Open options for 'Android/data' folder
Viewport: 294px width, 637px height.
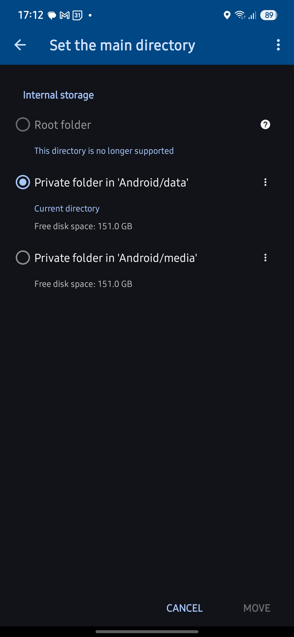tap(265, 182)
